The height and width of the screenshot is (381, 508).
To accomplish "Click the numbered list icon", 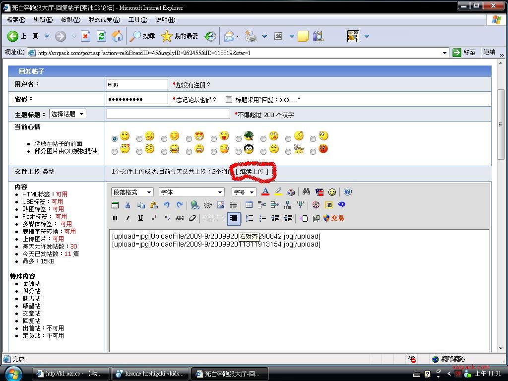I will click(250, 218).
